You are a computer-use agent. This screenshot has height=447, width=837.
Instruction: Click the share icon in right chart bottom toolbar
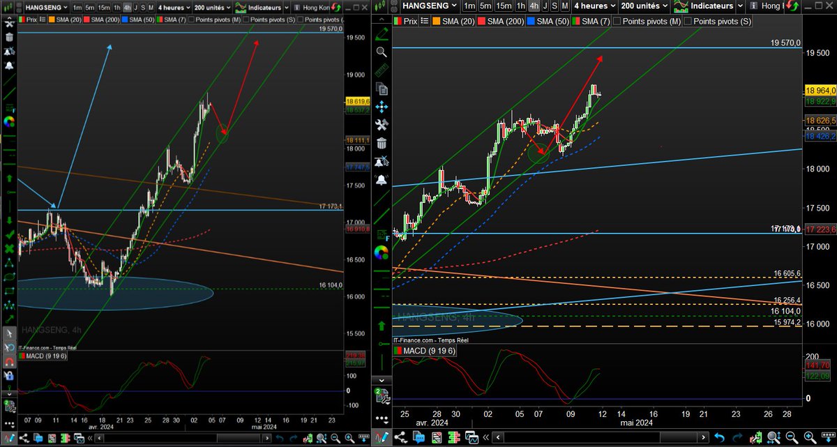pos(400,437)
